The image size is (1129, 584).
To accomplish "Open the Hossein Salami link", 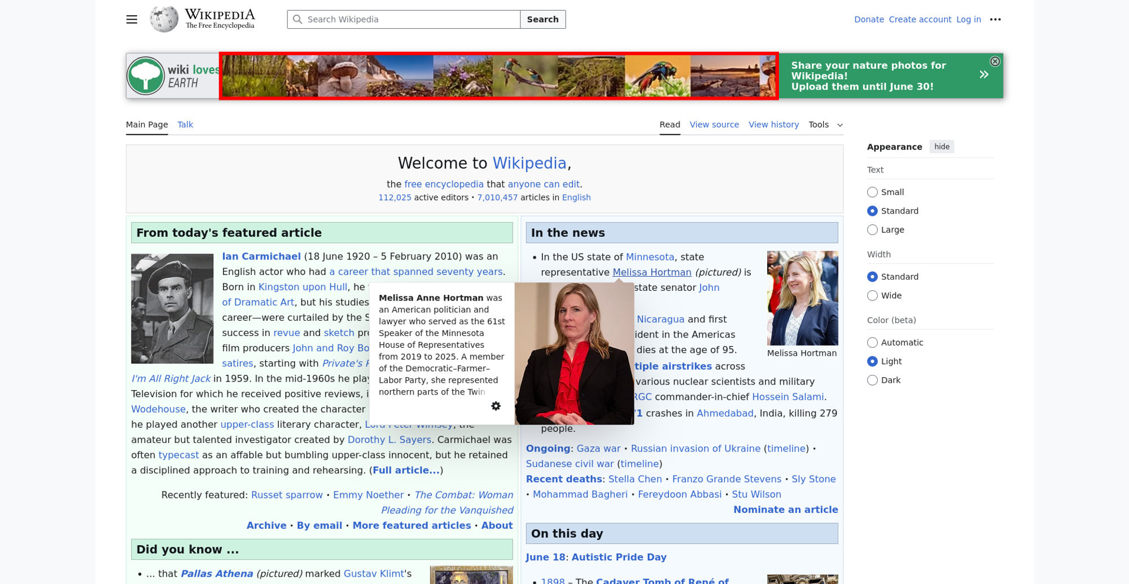I will point(788,397).
